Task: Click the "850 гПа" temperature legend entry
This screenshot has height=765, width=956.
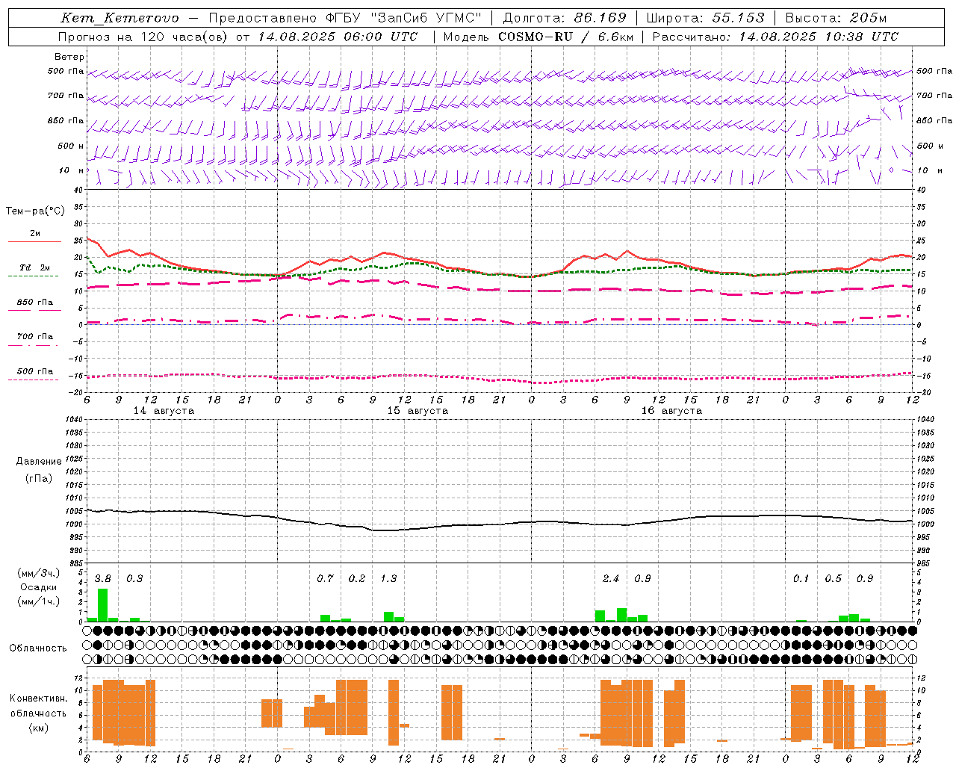Action: (x=34, y=305)
